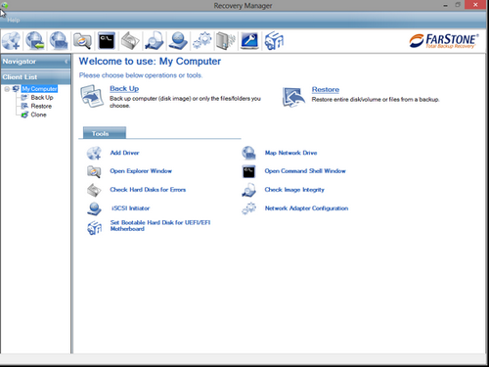The width and height of the screenshot is (489, 367).
Task: Click the Restore description text
Action: [376, 100]
